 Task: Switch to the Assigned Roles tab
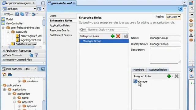click(158, 70)
